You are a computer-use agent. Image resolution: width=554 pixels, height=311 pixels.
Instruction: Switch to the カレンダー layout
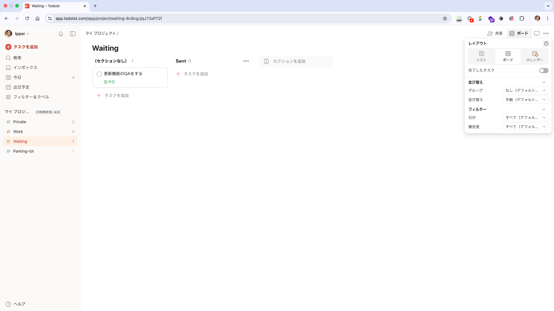(534, 56)
